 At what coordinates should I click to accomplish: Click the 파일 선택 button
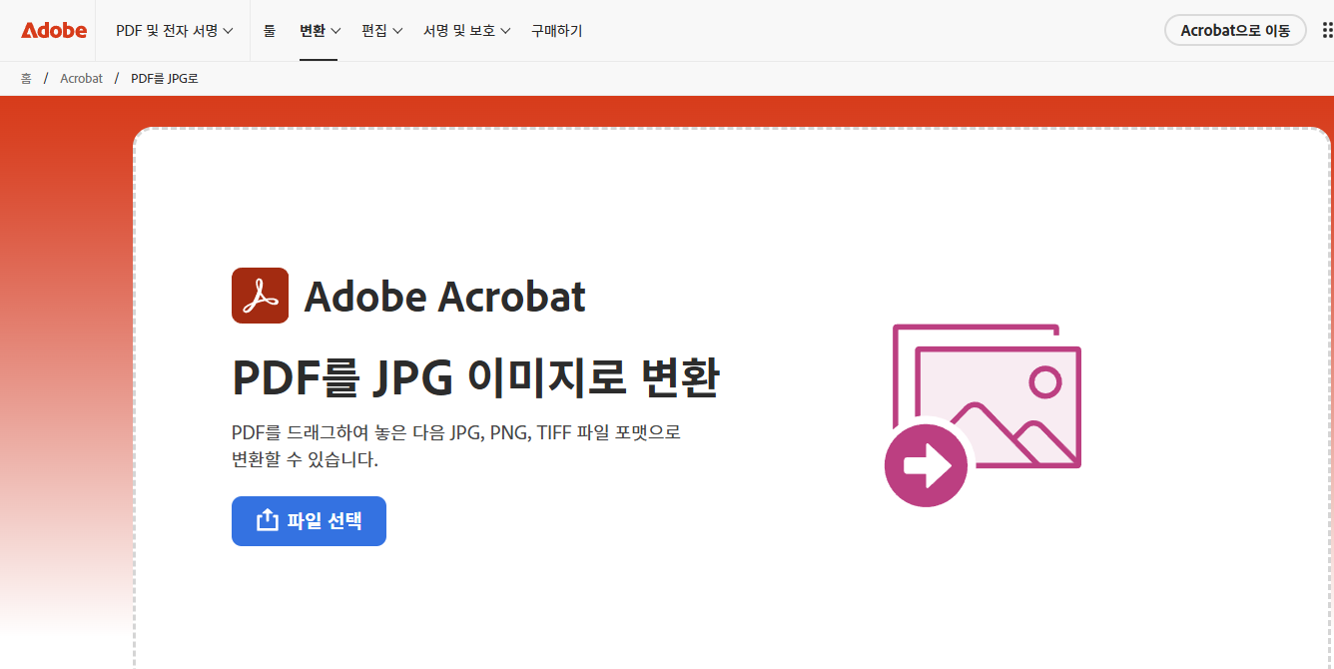coord(309,521)
